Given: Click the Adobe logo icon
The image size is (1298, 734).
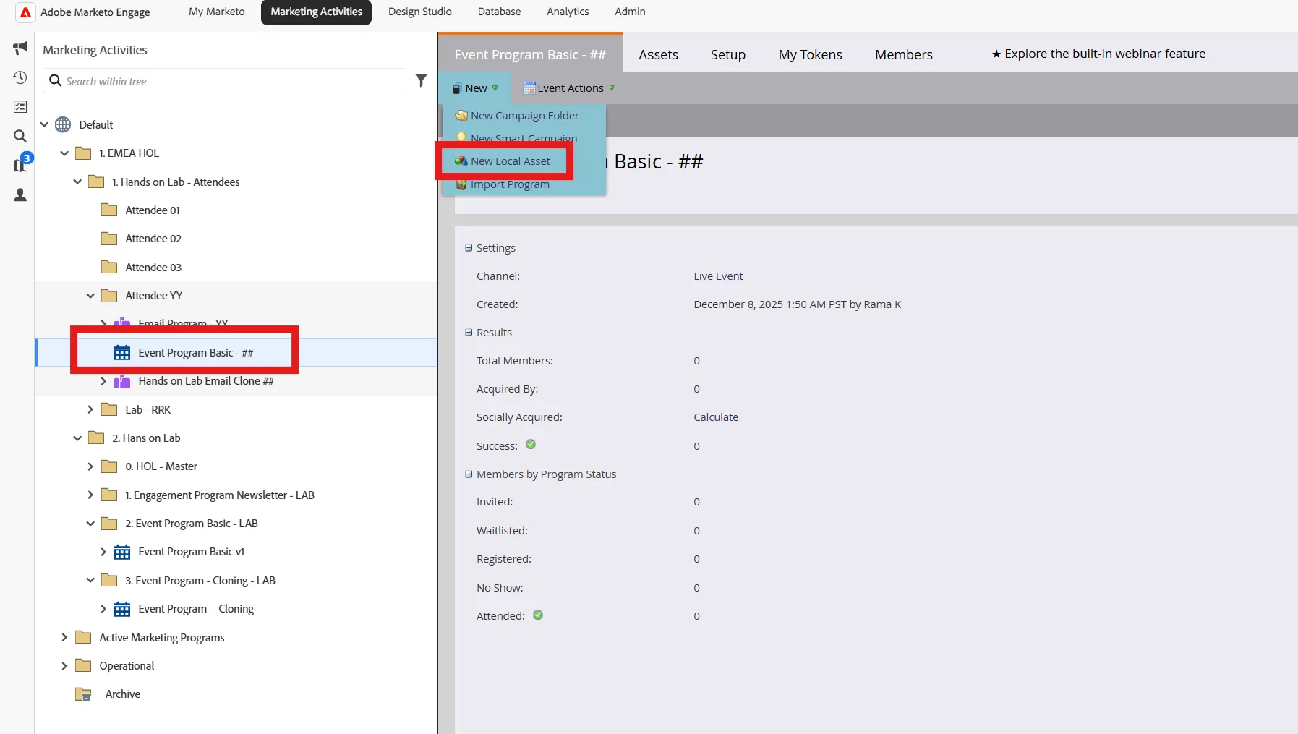Looking at the screenshot, I should [x=25, y=12].
